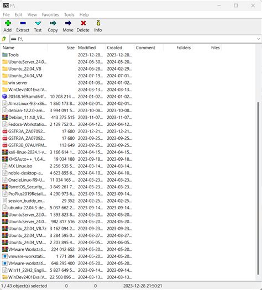Image resolution: width=262 pixels, height=290 pixels.
Task: Open the address bar dropdown arrow
Action: (259, 39)
